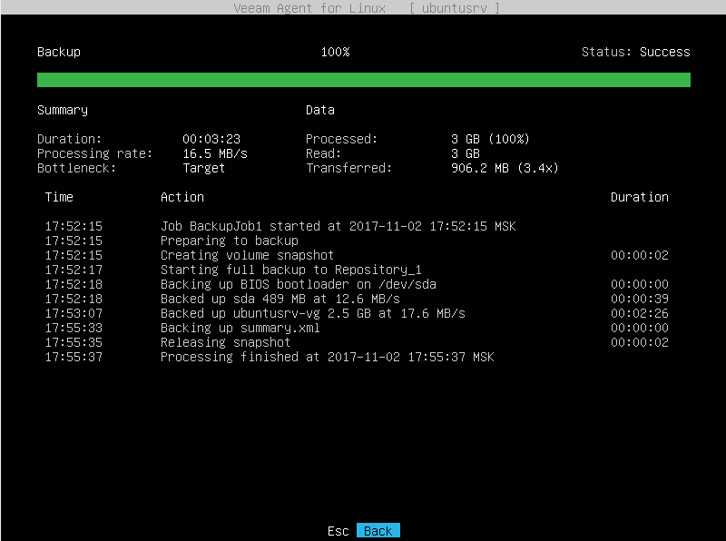Click the 'Duration' column header
This screenshot has height=541, width=726.
[640, 197]
